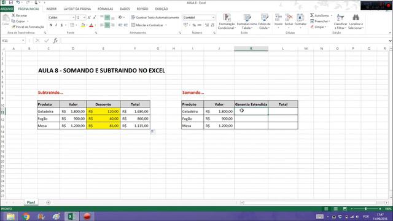393x221 pixels.
Task: Click the percent style icon
Action: click(x=194, y=25)
